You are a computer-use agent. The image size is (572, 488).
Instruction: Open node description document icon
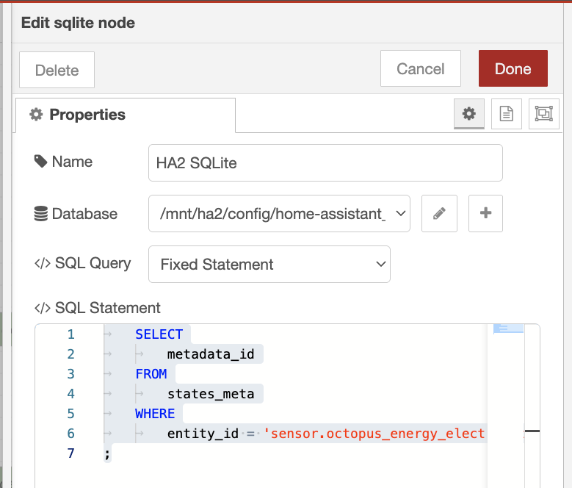pos(506,114)
